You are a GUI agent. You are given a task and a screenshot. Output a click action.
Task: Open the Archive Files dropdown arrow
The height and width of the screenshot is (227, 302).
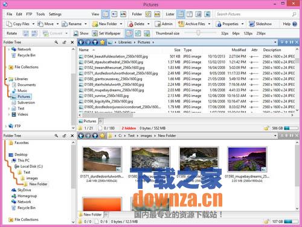click(209, 24)
